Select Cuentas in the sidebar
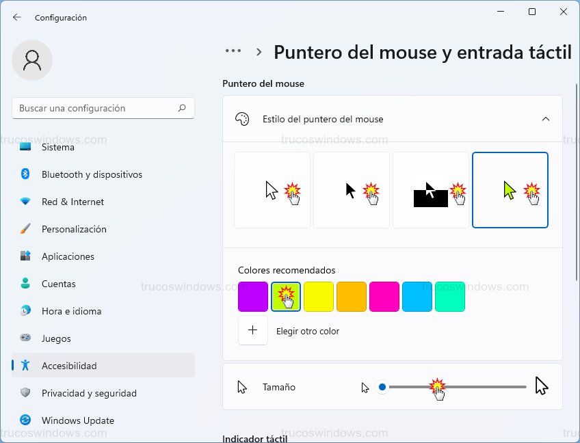 pyautogui.click(x=58, y=284)
